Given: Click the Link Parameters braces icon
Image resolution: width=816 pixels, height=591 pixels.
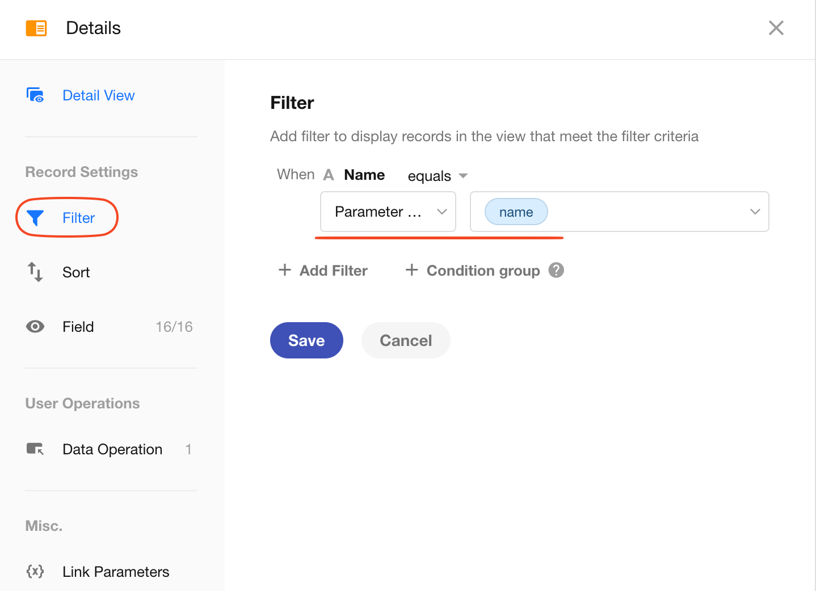Looking at the screenshot, I should tap(35, 571).
